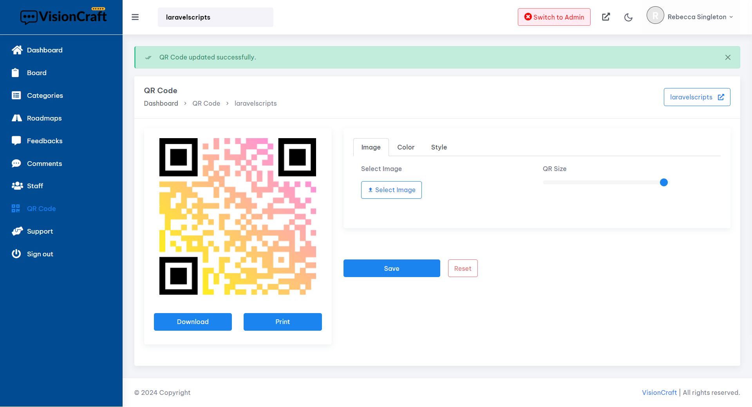Click the Sign out power icon
The image size is (752, 407).
click(x=16, y=254)
